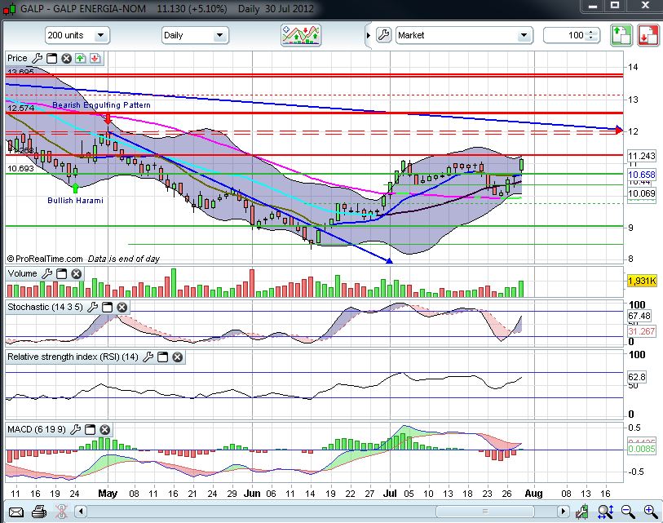Image resolution: width=663 pixels, height=523 pixels.
Task: Click the 10.693 support level label
Action: click(x=20, y=169)
